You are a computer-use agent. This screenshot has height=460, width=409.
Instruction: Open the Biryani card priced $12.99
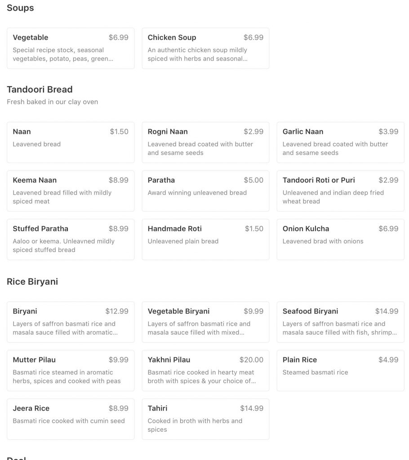[x=71, y=322]
